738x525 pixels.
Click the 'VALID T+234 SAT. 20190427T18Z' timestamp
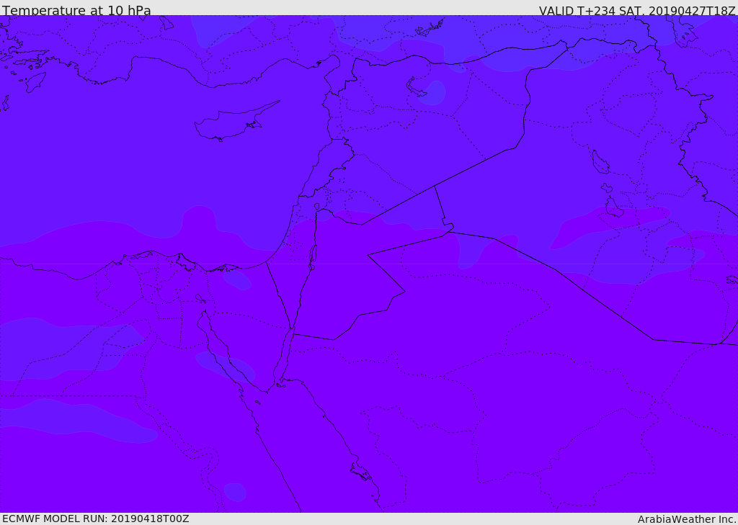(637, 10)
